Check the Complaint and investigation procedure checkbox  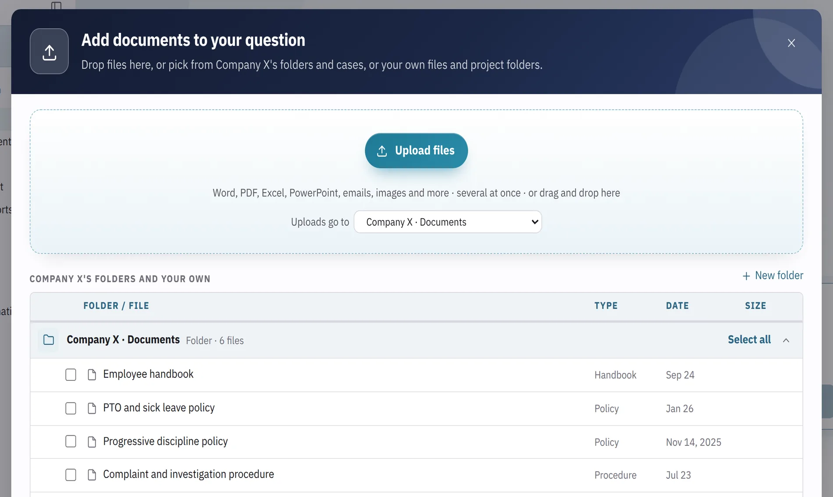pyautogui.click(x=71, y=475)
